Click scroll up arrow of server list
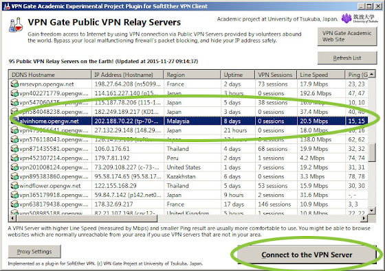 [372, 74]
